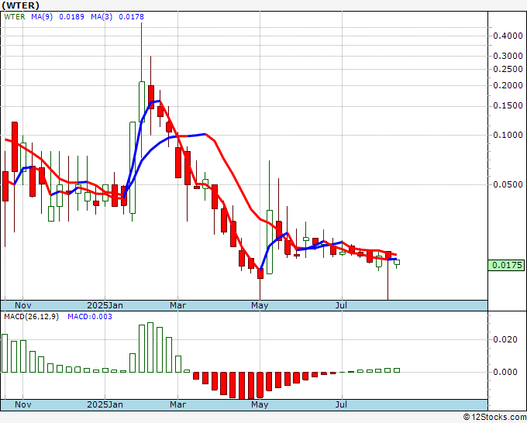
Task: Click Jul on the price chart time axis
Action: point(342,305)
